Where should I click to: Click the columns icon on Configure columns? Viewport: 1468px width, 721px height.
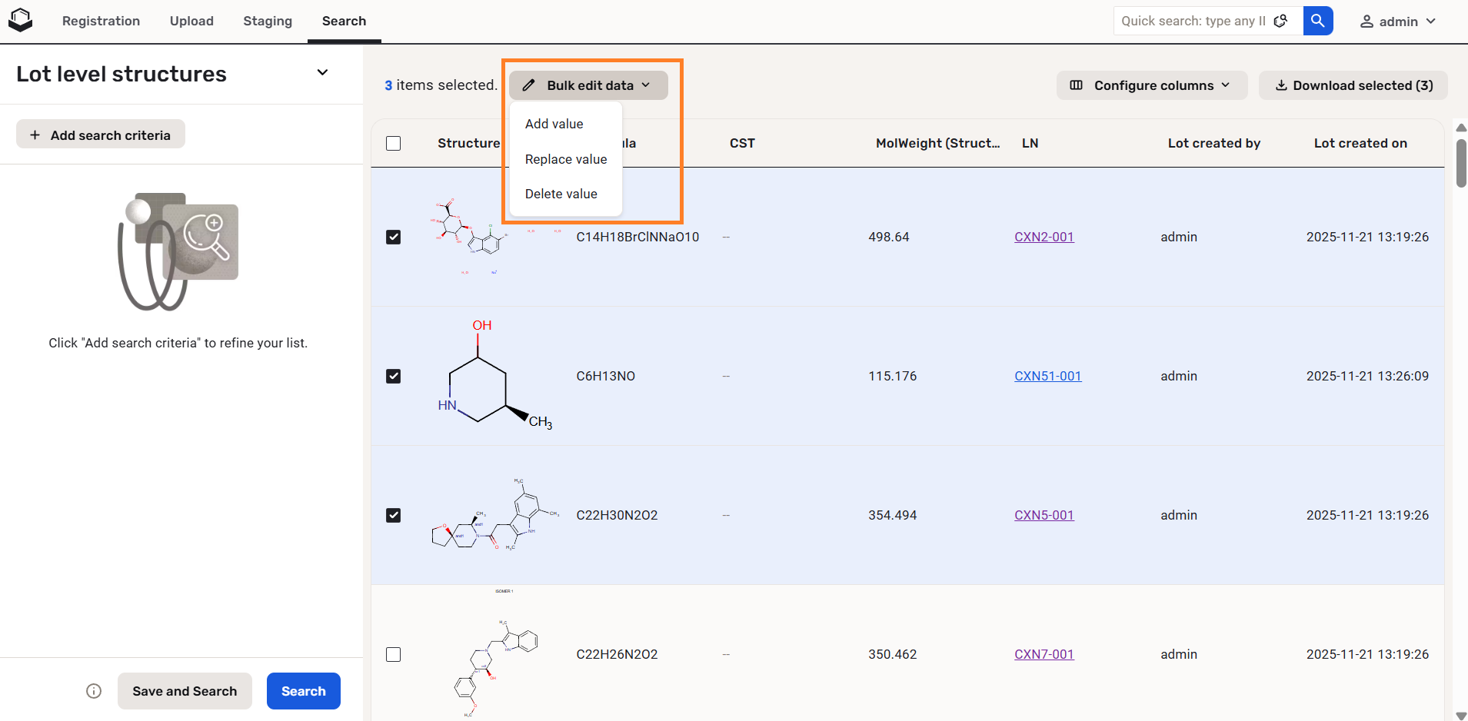tap(1077, 85)
